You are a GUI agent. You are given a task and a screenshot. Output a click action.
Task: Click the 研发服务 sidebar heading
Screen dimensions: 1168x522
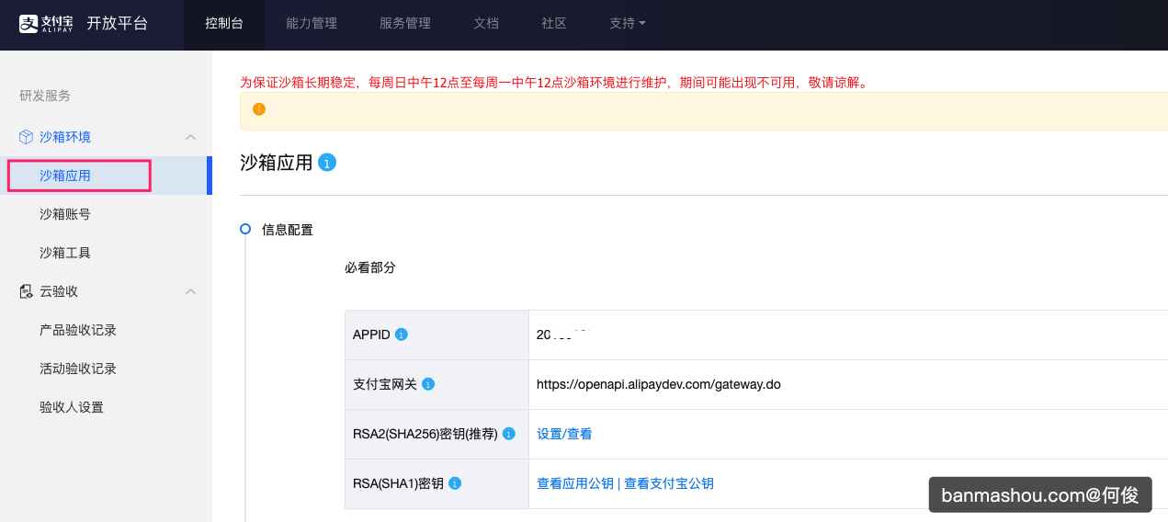tap(45, 96)
